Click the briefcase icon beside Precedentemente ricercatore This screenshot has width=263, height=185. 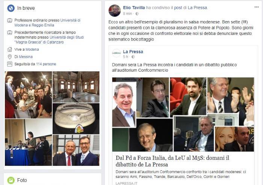point(10,33)
